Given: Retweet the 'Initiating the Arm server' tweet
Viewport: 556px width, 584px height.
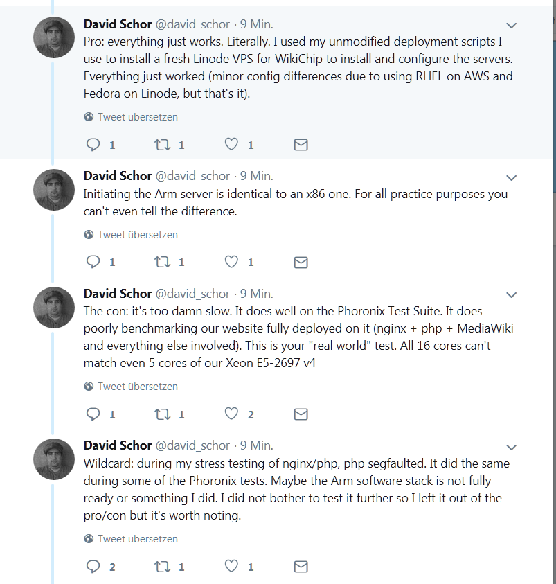Looking at the screenshot, I should [x=162, y=262].
